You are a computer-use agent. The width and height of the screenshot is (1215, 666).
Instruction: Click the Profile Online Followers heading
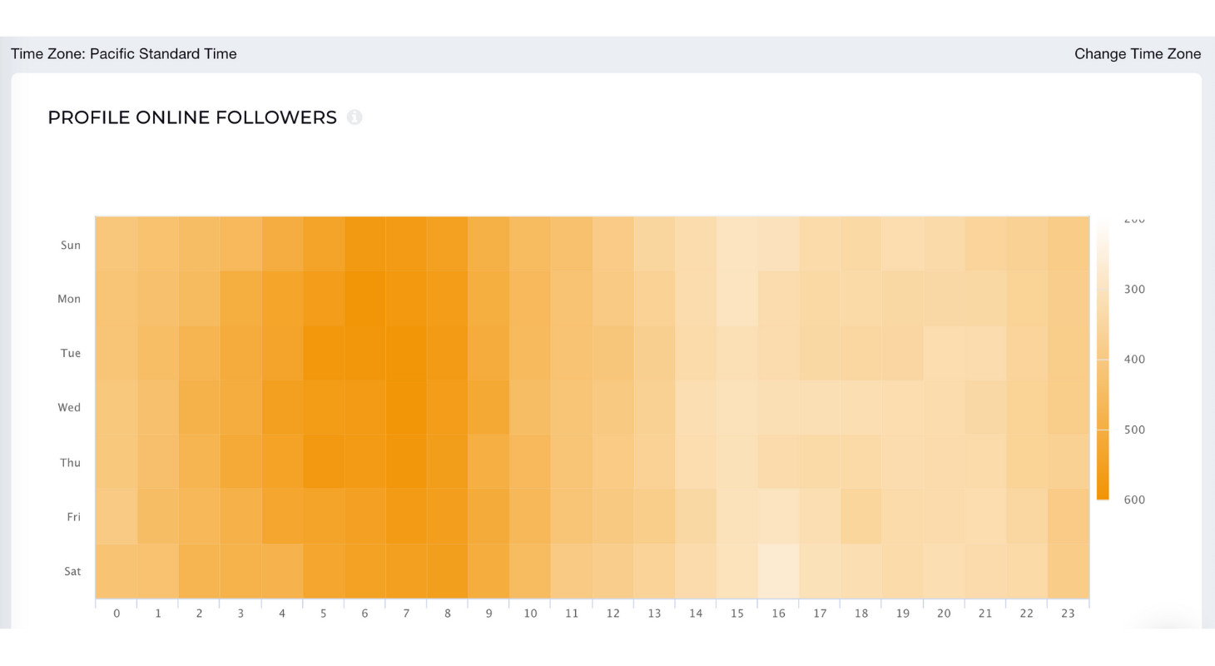[192, 117]
